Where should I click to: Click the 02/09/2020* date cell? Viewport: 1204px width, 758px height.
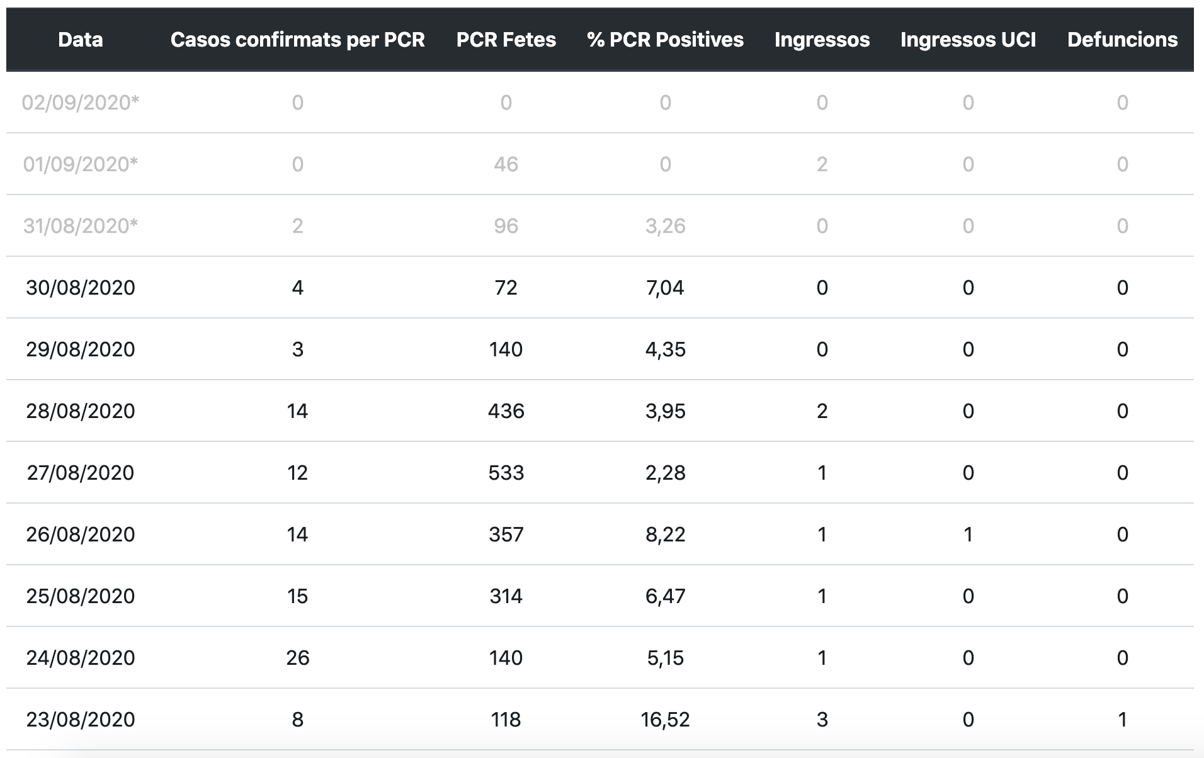80,103
